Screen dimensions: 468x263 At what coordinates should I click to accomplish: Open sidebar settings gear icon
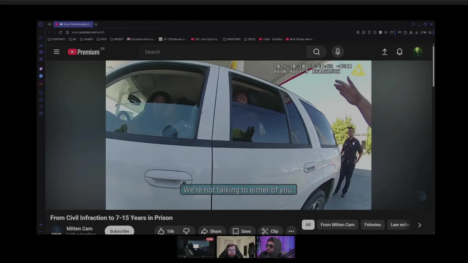(41, 114)
